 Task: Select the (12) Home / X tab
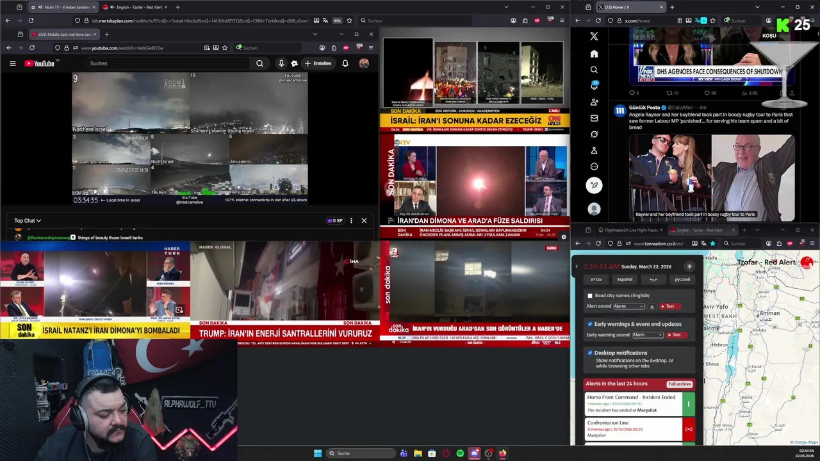click(630, 7)
